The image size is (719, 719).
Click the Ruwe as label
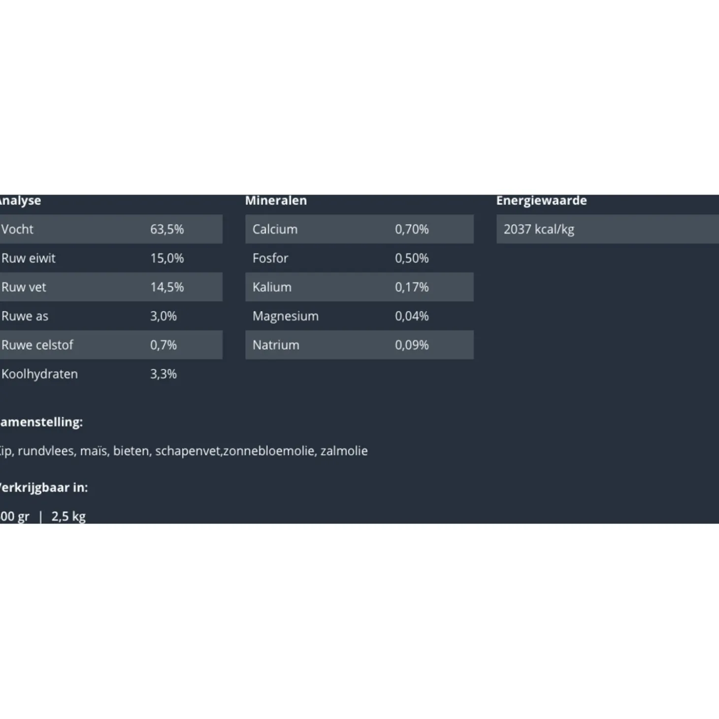[x=25, y=316]
